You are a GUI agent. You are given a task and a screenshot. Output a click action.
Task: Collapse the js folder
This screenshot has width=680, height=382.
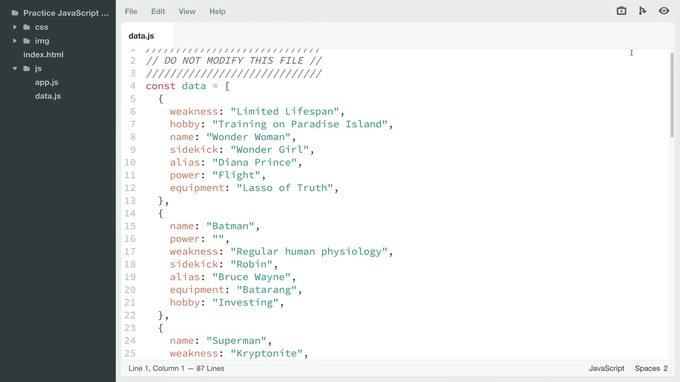[x=15, y=69]
